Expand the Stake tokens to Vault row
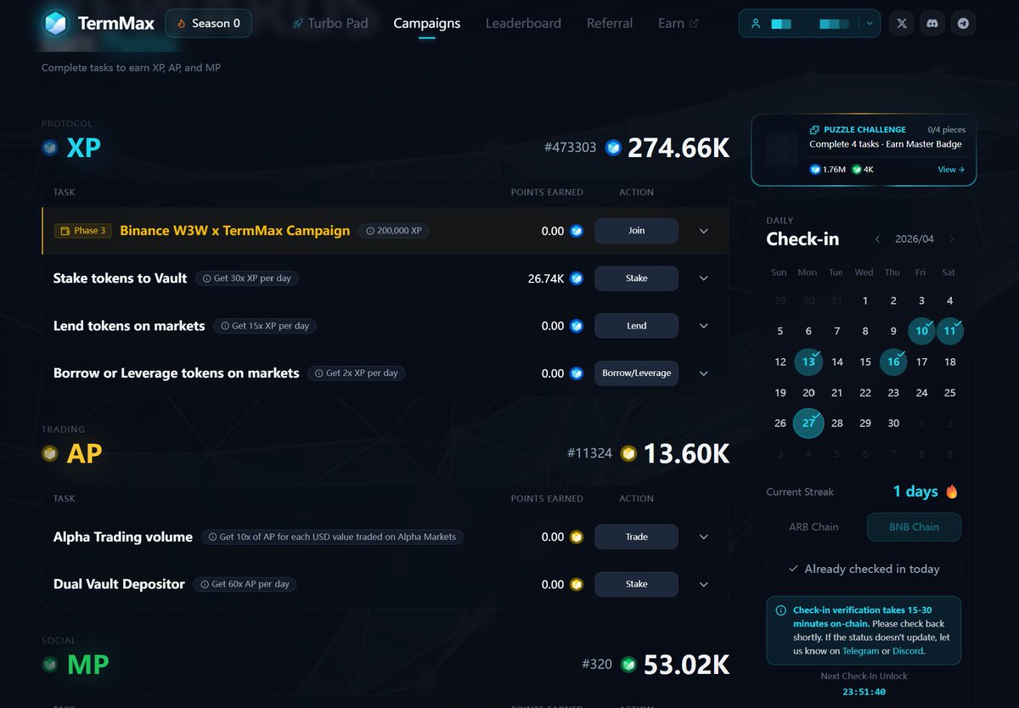The width and height of the screenshot is (1019, 708). click(703, 278)
